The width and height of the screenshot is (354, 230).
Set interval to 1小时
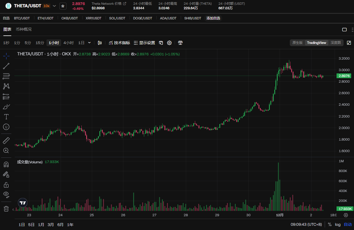(54, 43)
